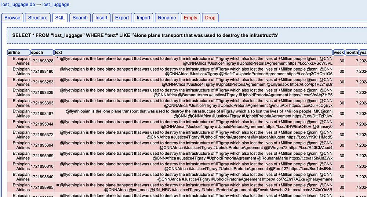Viewport: 367px width, 197px height.
Task: Sort by the week column header
Action: (339, 53)
